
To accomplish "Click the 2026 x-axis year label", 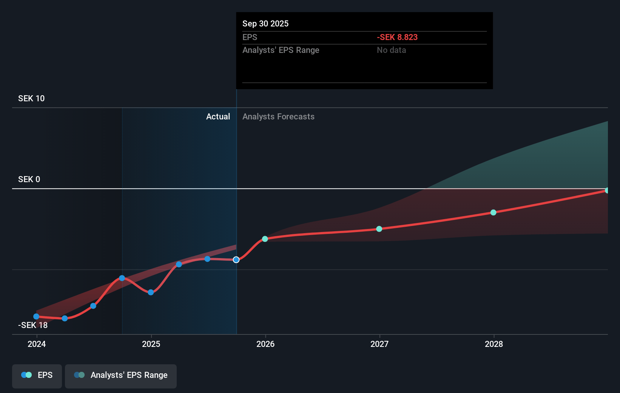I will pos(265,344).
